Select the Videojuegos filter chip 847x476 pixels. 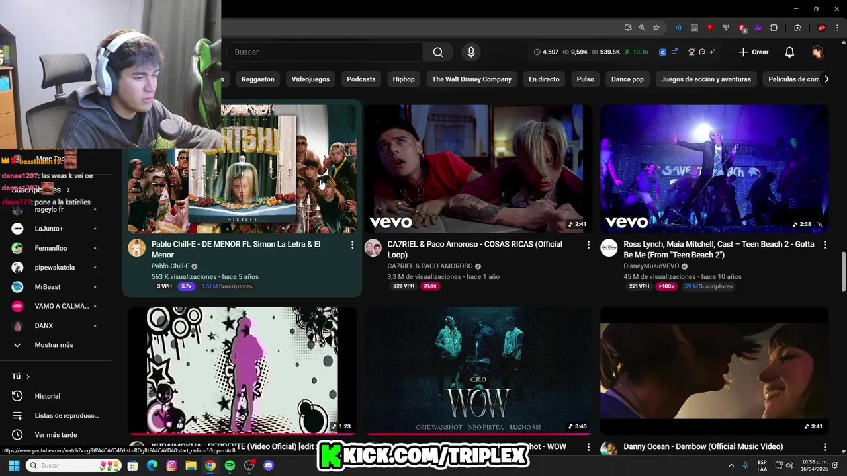310,79
